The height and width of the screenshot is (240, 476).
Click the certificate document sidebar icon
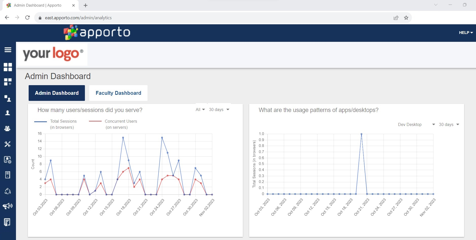pyautogui.click(x=7, y=222)
